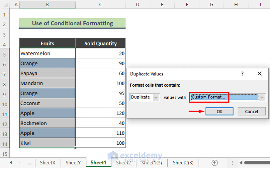The image size is (270, 169).
Task: Click the dialog Help question mark
Action: 242,73
